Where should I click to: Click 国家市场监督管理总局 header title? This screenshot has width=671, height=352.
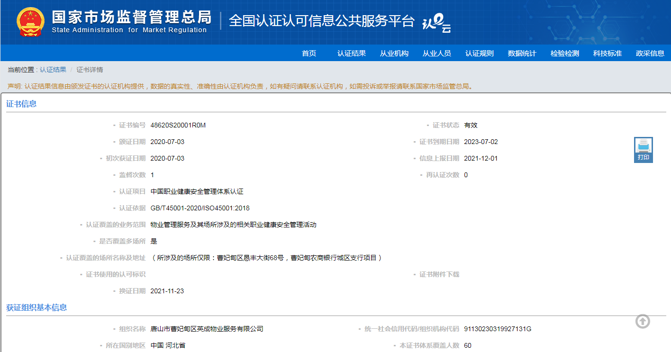[x=131, y=17]
